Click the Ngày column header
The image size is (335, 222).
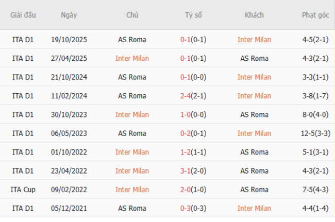click(x=69, y=15)
